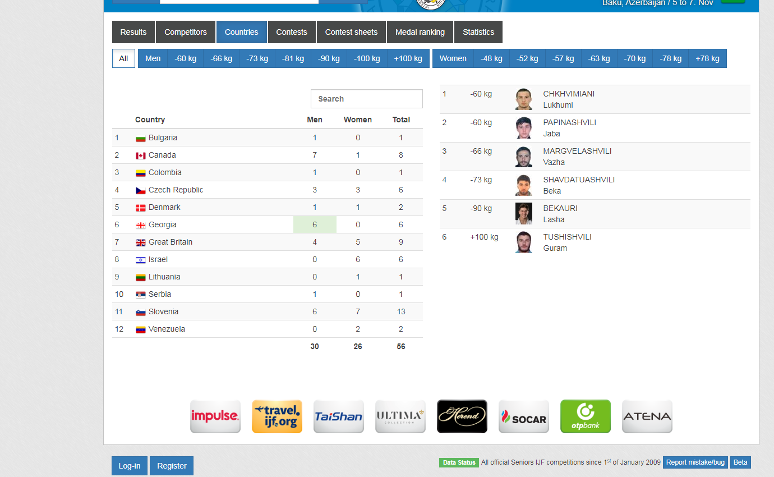This screenshot has height=477, width=774.
Task: Click the Bulgaria flag icon
Action: tap(141, 138)
